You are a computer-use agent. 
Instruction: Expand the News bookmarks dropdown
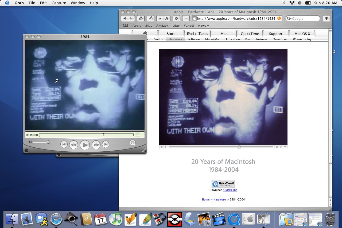click(204, 26)
